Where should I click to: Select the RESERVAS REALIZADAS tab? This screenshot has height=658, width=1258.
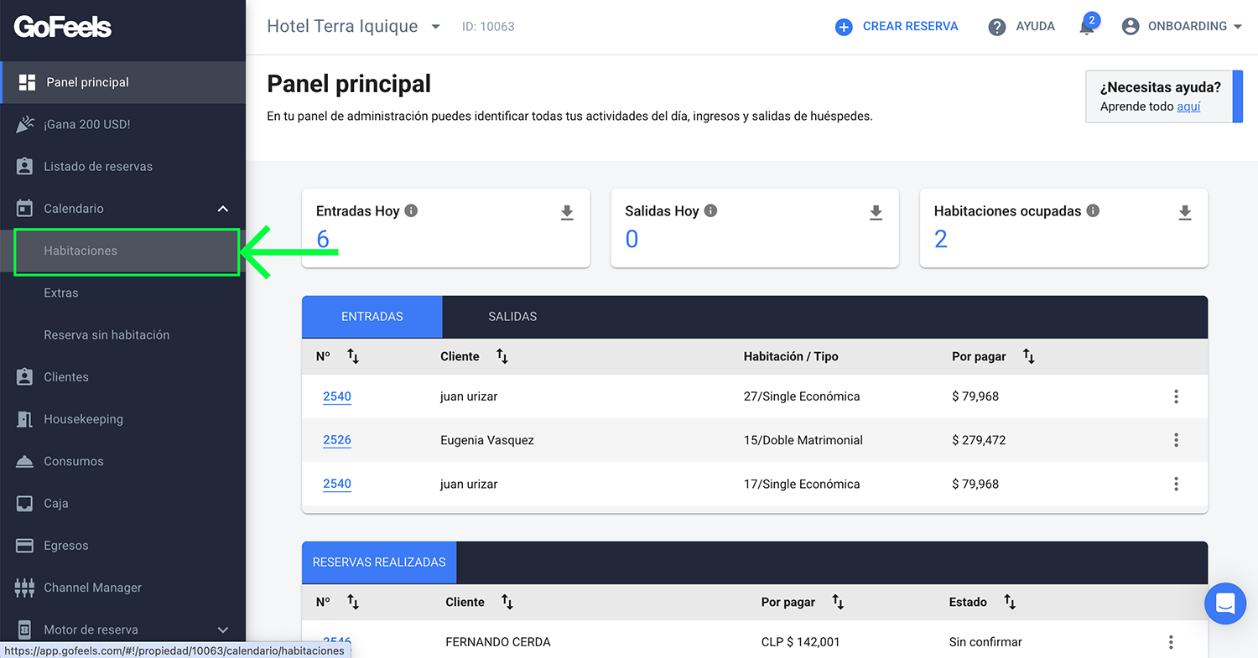(379, 562)
